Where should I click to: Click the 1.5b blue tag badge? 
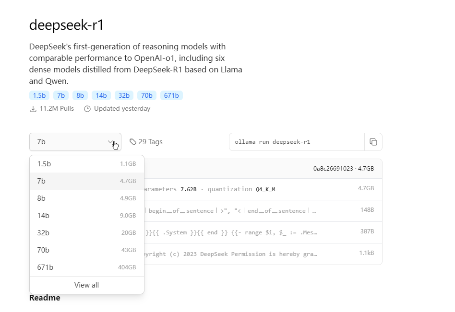pyautogui.click(x=39, y=95)
